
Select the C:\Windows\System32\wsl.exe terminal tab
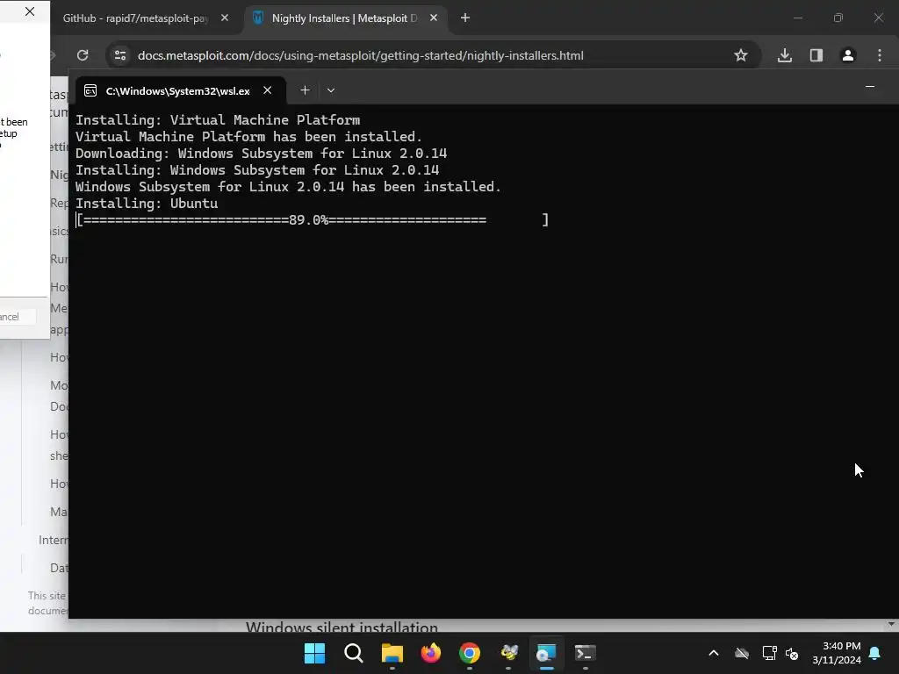pyautogui.click(x=177, y=90)
